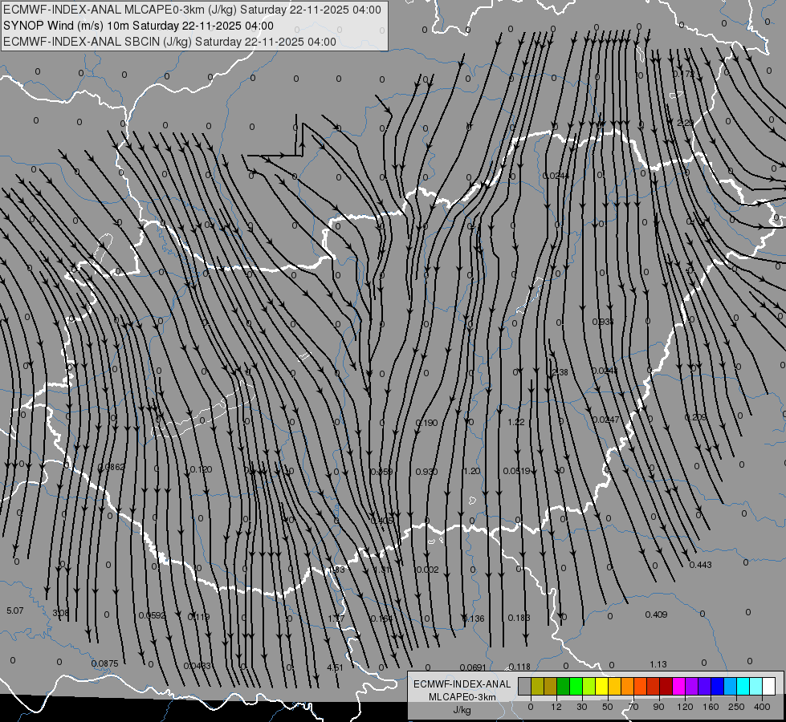Viewport: 786px width, 722px height.
Task: Click the map value 0.359
Action: (381, 472)
